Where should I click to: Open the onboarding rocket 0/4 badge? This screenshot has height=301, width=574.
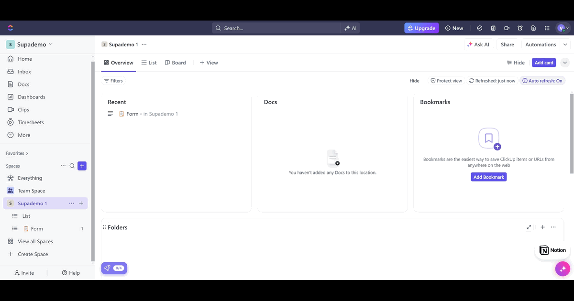114,268
